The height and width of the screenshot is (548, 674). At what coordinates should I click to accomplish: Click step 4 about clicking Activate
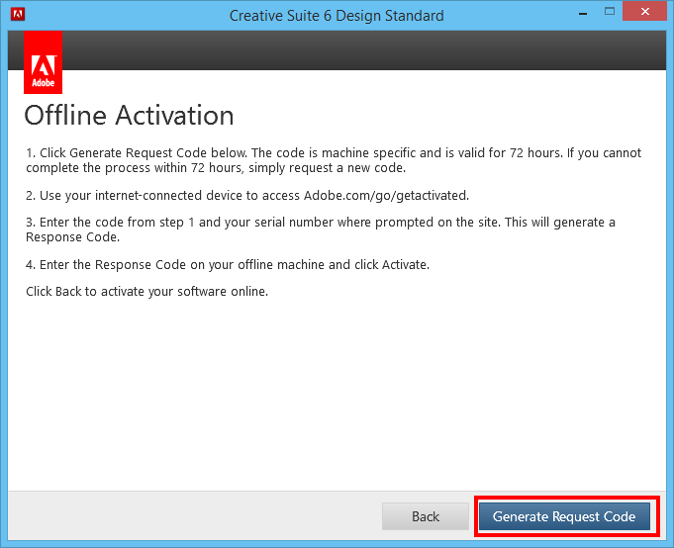(x=228, y=264)
